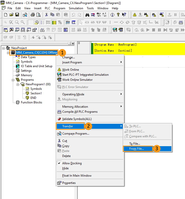Open the Simulation menu in menu bar
The height and width of the screenshot is (199, 185).
(76, 8)
